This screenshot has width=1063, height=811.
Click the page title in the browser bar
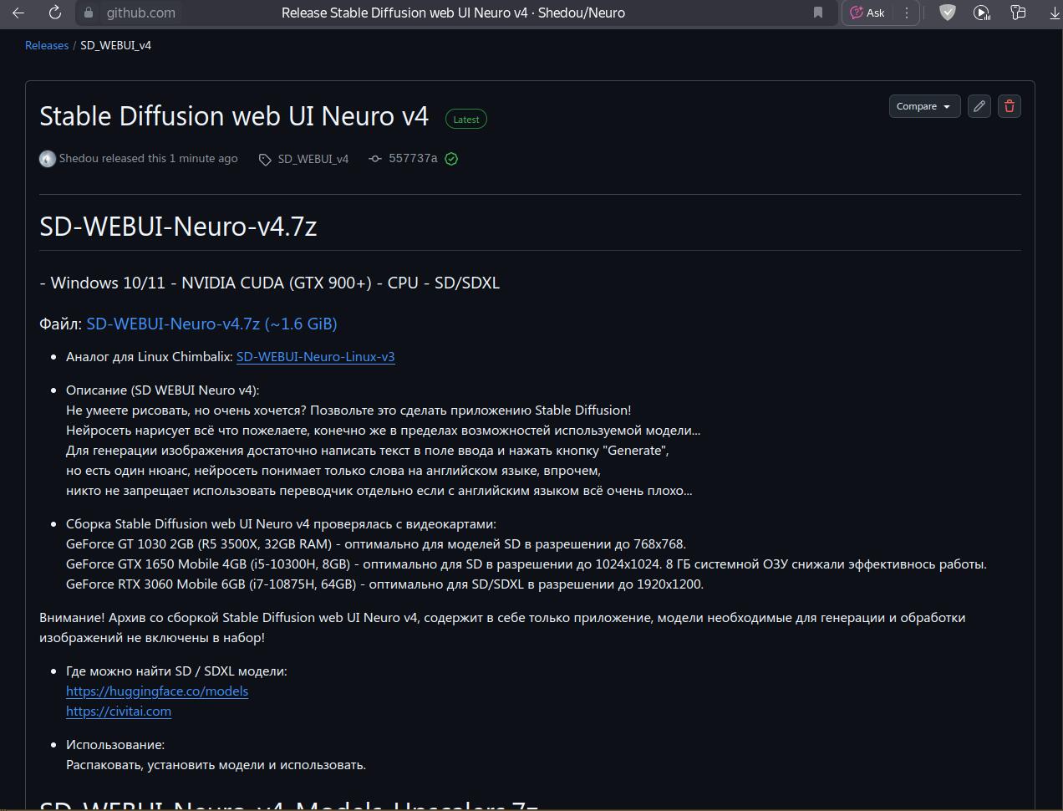[453, 13]
